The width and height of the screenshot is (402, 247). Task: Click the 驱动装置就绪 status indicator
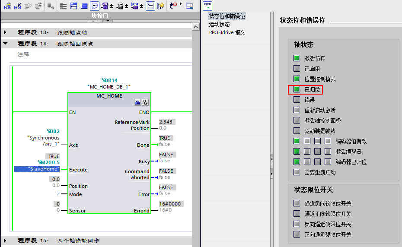(x=297, y=131)
